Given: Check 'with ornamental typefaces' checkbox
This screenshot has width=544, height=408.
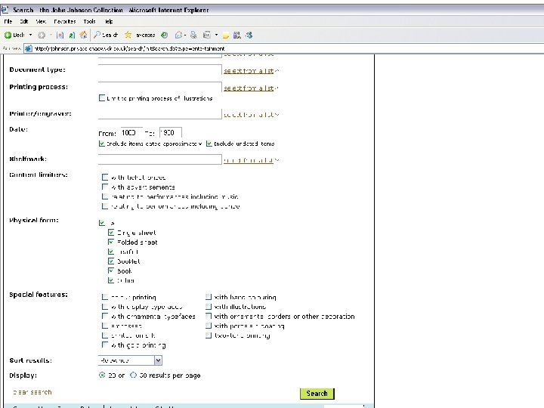Looking at the screenshot, I should coord(105,316).
